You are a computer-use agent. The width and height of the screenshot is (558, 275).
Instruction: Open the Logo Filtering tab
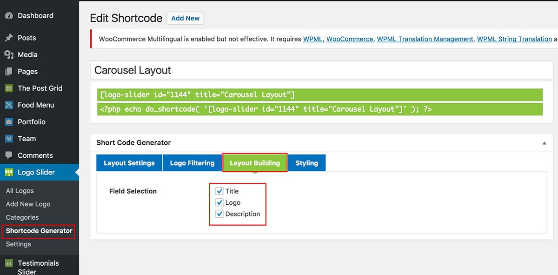(192, 163)
